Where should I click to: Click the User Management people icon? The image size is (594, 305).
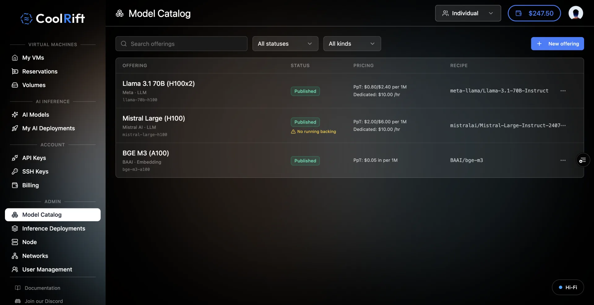(15, 269)
